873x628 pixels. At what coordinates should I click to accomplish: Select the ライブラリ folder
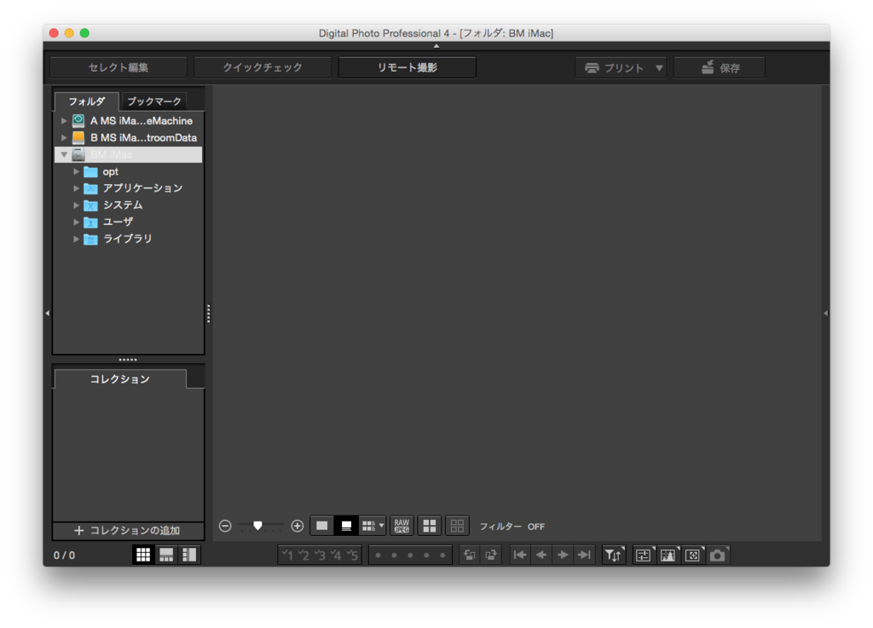click(127, 239)
